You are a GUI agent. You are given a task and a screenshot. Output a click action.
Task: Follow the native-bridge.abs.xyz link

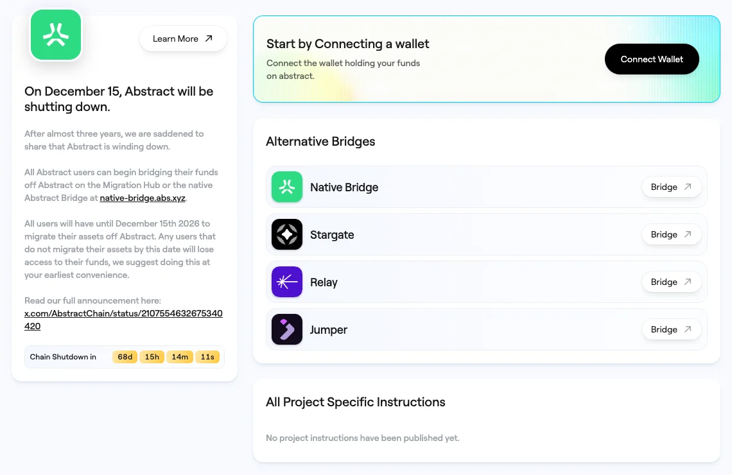click(143, 198)
